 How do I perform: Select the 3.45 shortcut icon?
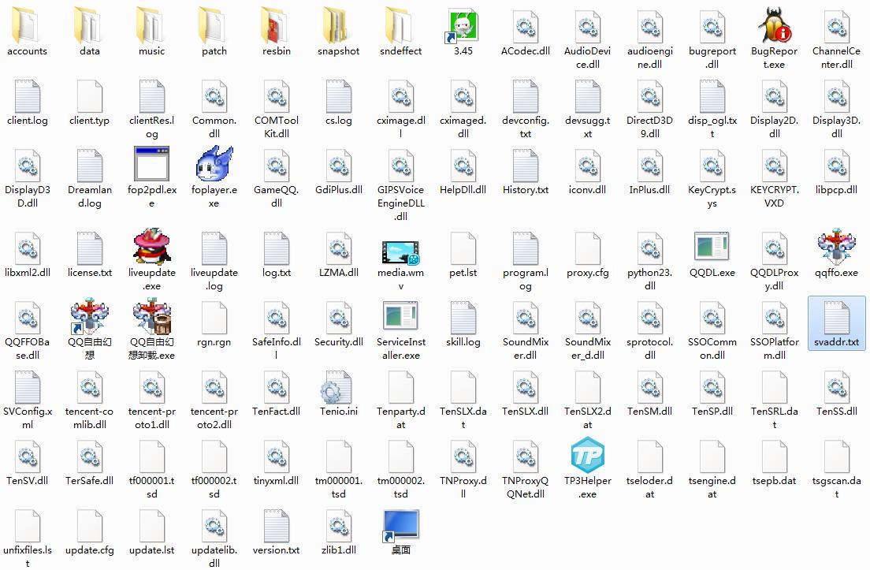pos(463,26)
